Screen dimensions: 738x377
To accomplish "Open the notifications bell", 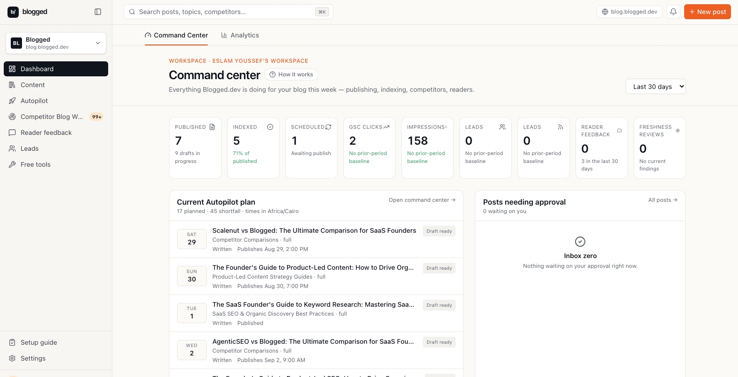I will coord(673,12).
